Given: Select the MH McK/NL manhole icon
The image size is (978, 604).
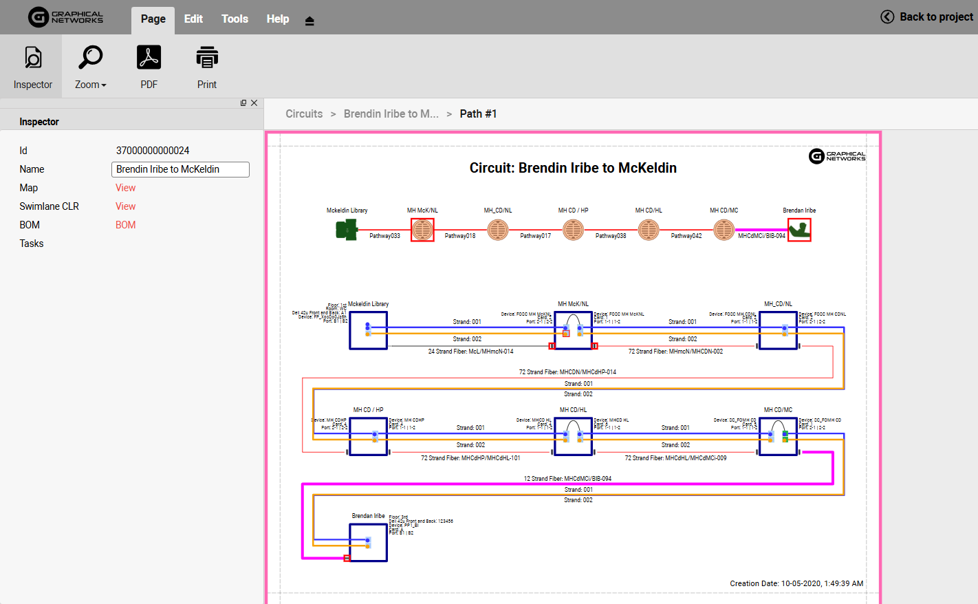Looking at the screenshot, I should coord(422,230).
